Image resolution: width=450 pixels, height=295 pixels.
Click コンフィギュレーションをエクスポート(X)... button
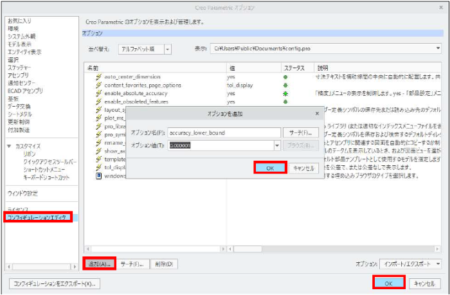coord(55,284)
